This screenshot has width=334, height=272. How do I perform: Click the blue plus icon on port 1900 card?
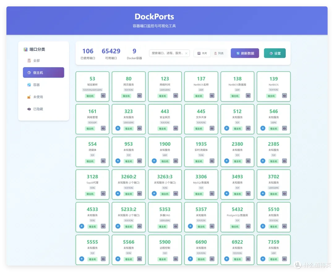point(154,161)
